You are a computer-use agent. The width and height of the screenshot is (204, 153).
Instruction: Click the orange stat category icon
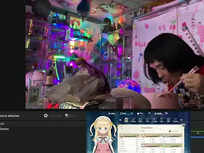[x=143, y=136]
